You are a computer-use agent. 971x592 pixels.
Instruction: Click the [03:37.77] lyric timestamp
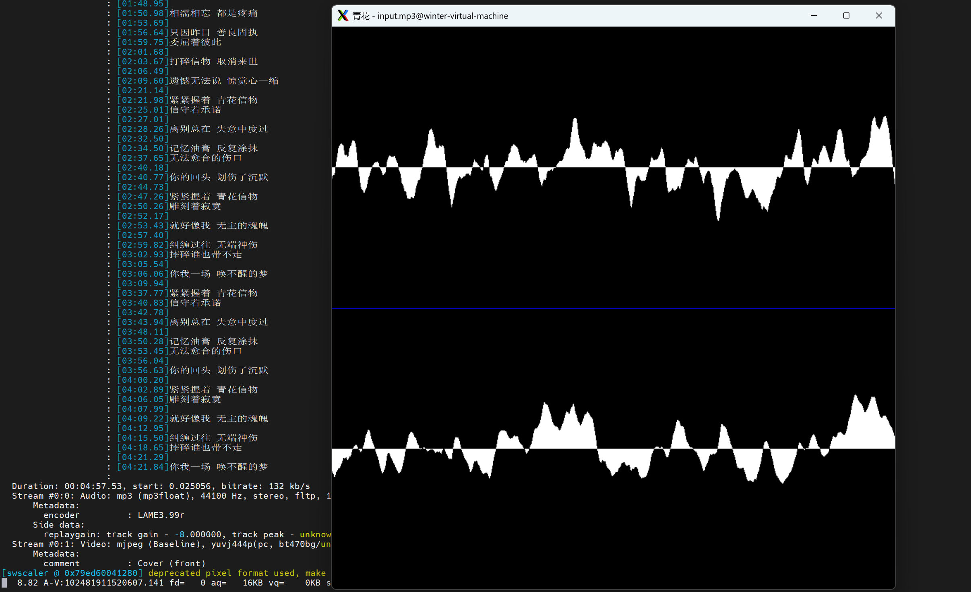coord(143,293)
